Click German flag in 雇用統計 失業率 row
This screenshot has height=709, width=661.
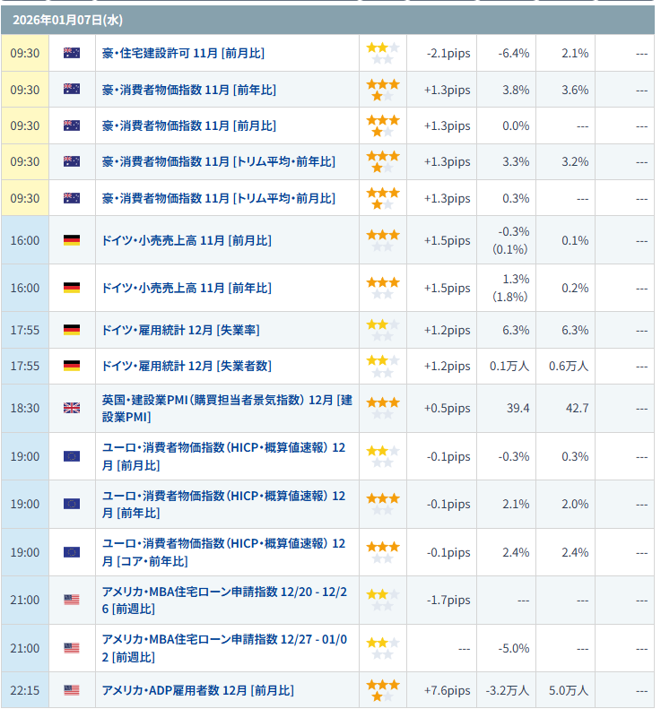(x=72, y=330)
